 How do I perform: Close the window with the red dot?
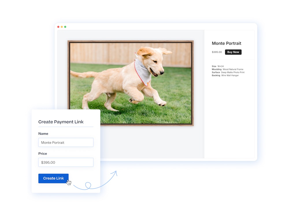tap(58, 27)
